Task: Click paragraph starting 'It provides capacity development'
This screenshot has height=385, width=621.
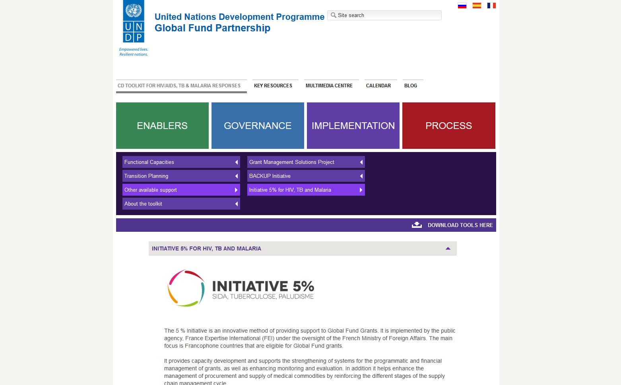Action: pyautogui.click(x=305, y=372)
